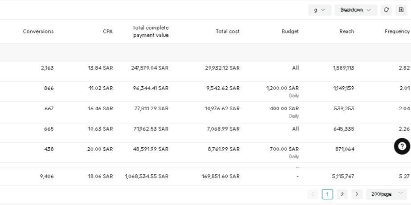Screen dimensions: 411x205
Task: Click the Budget column header
Action: coord(290,32)
